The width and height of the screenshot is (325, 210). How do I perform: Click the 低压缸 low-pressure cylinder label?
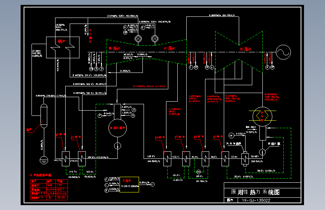tap(246, 49)
